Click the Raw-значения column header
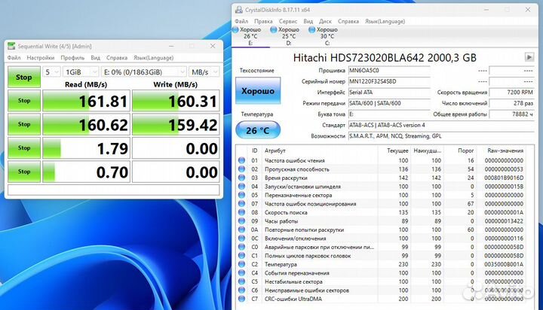 (x=505, y=150)
